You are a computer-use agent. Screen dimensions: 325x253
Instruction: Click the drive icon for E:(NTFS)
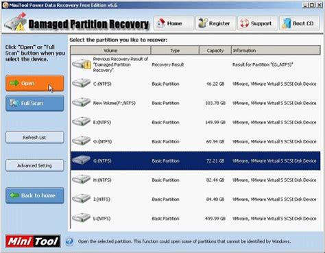click(x=82, y=121)
